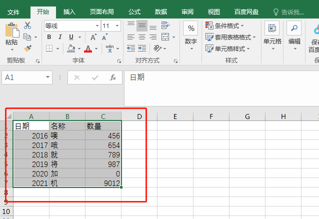Screen dimensions: 319x219
Task: Select row 10 header
Action: (x=6, y=211)
